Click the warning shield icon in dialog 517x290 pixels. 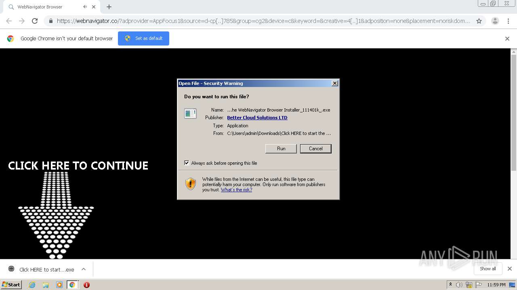point(191,184)
